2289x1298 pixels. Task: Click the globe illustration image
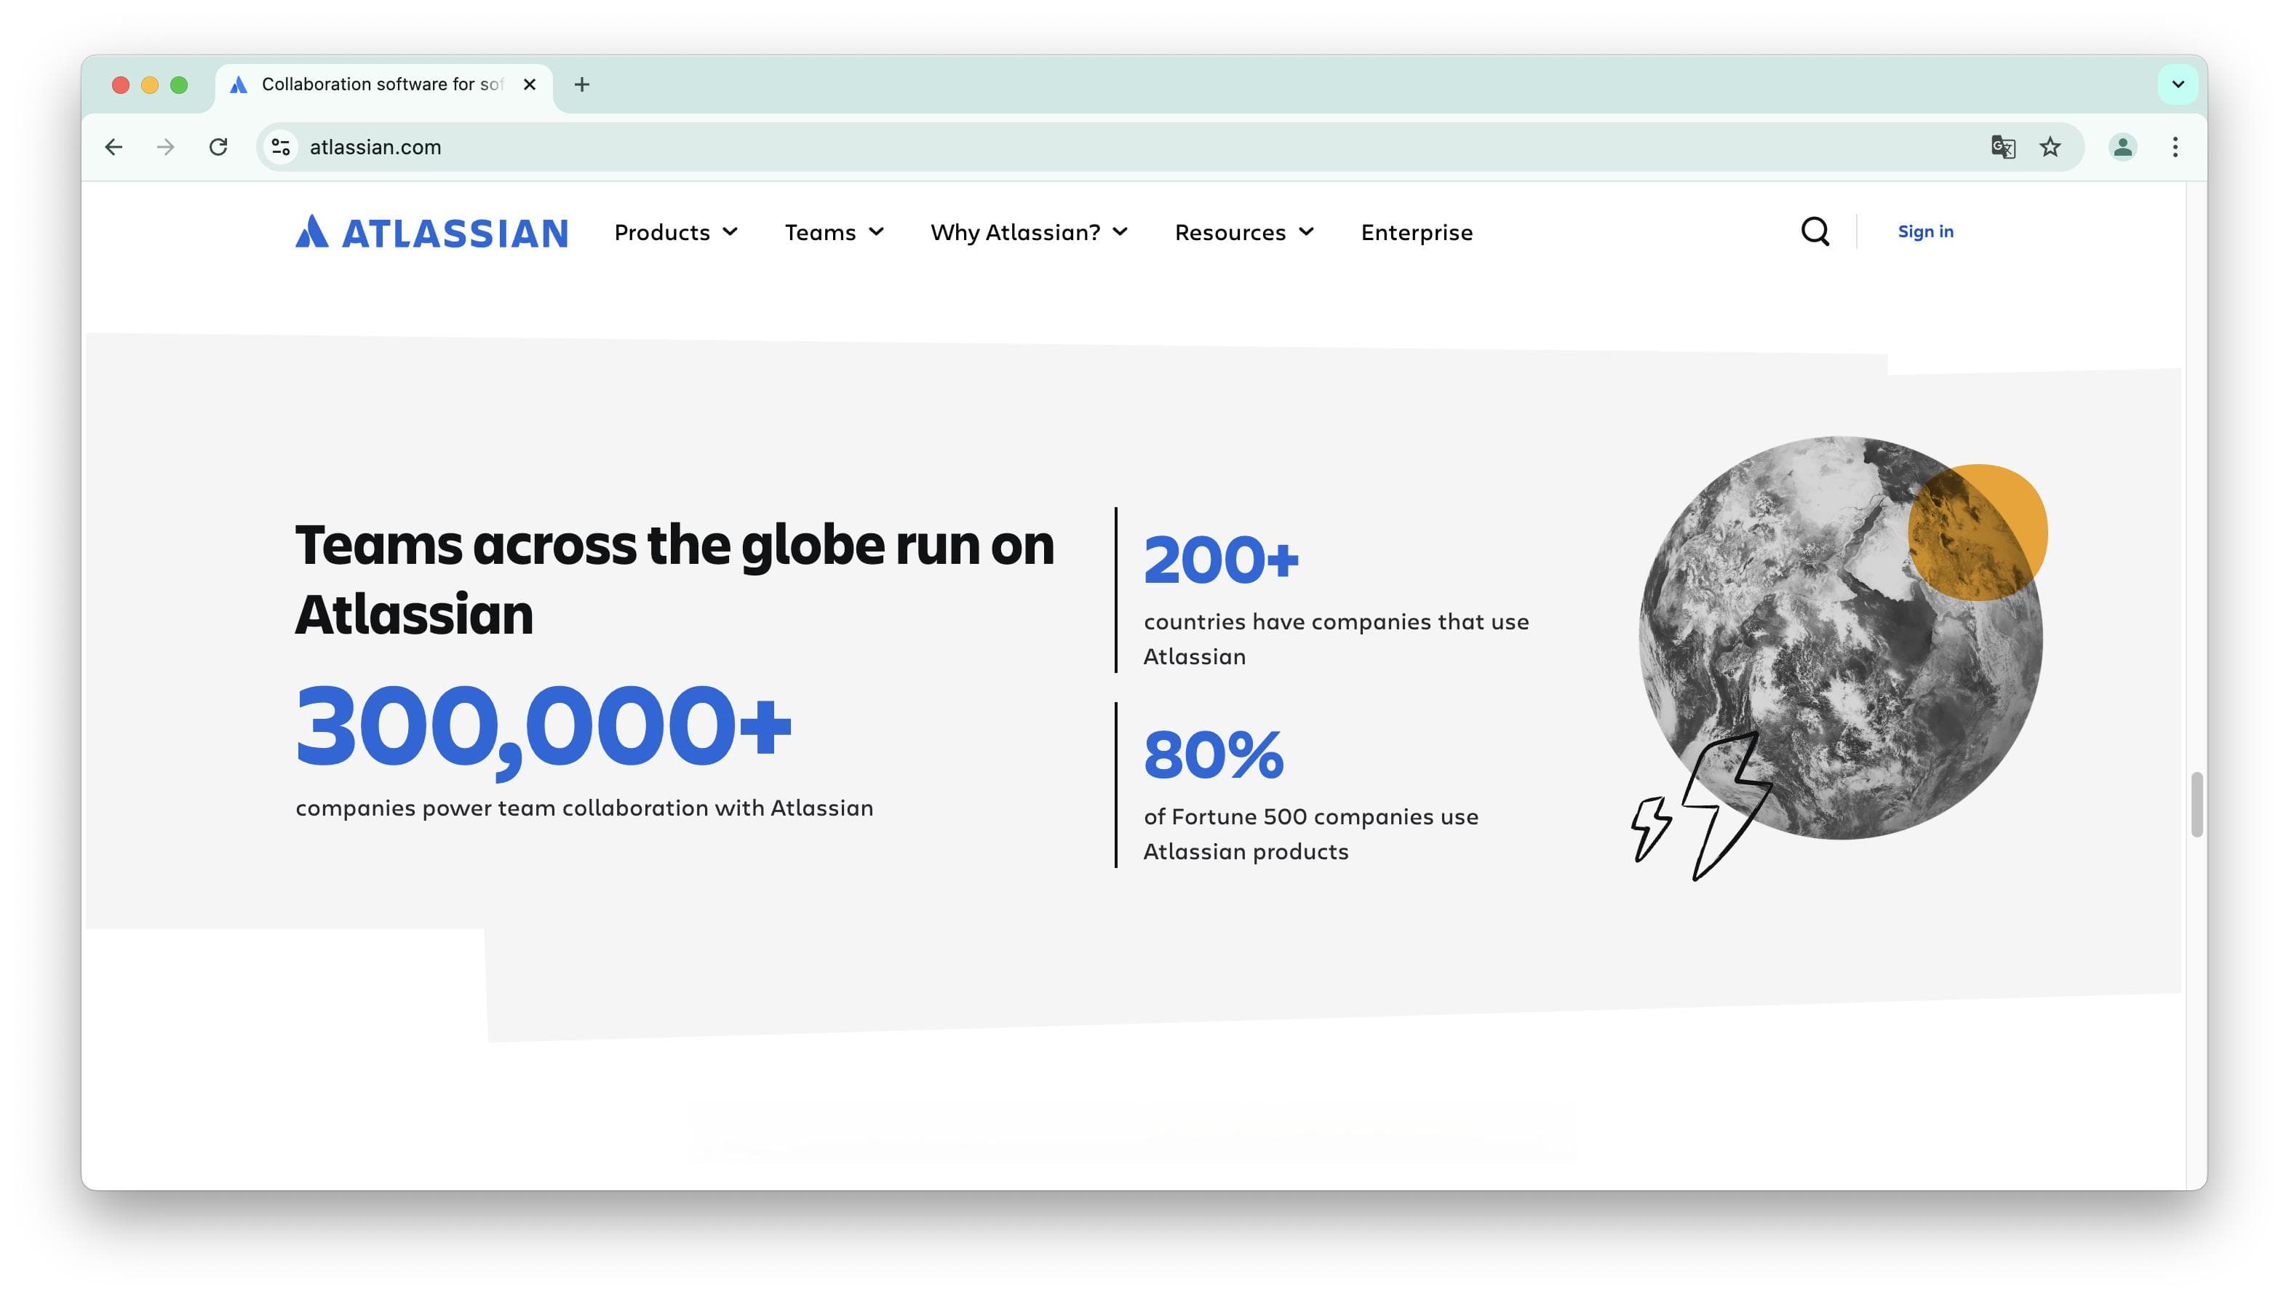click(x=1840, y=658)
